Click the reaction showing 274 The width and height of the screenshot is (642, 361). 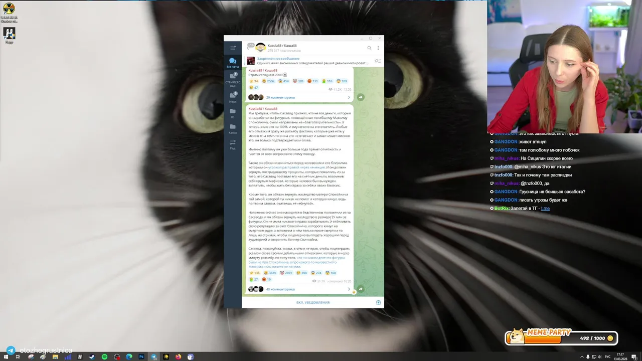point(316,273)
